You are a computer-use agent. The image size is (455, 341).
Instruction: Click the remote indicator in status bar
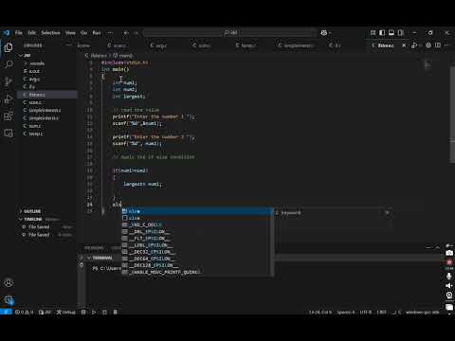click(x=6, y=312)
